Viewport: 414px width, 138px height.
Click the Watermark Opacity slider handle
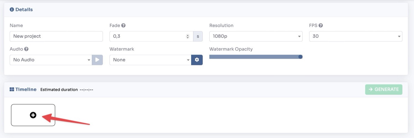300,57
